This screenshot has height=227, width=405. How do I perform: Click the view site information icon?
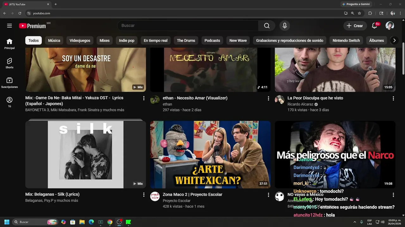(28, 13)
